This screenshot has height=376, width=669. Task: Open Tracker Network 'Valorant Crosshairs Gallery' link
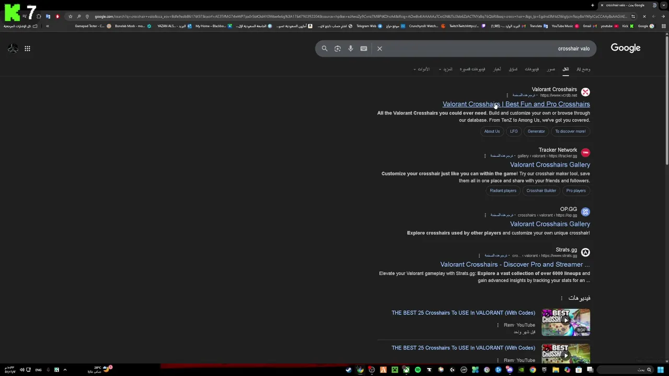tap(550, 164)
